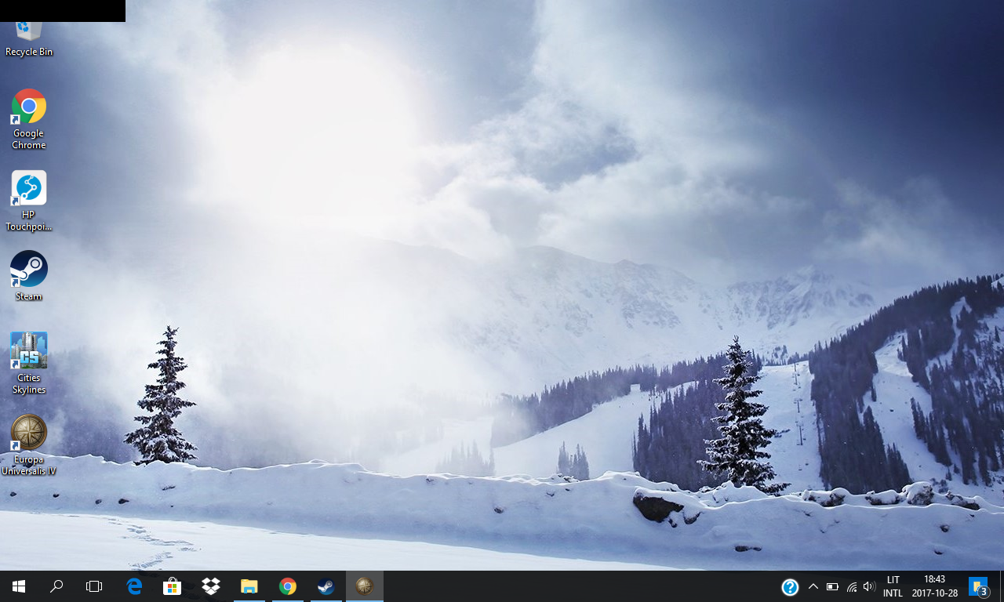
Task: Click the Dropbox icon in the taskbar
Action: (211, 586)
